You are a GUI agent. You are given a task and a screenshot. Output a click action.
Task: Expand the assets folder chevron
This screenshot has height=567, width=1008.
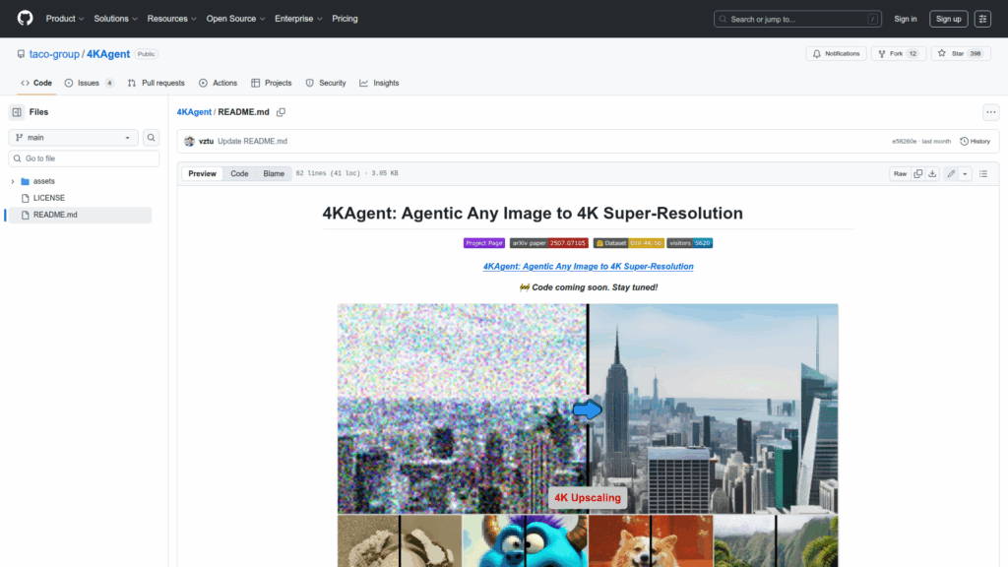coord(12,181)
